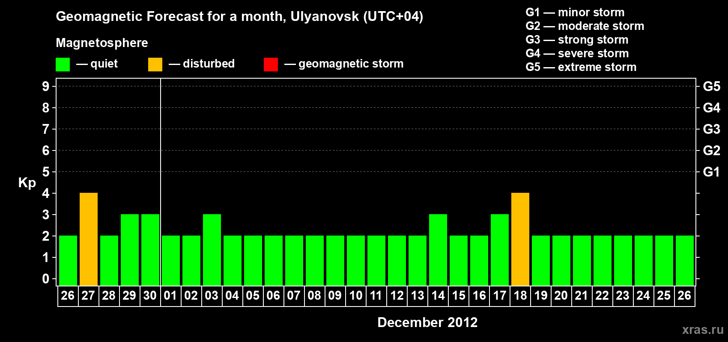This screenshot has height=342, width=728.
Task: Click the G2 label on right axis
Action: [712, 150]
